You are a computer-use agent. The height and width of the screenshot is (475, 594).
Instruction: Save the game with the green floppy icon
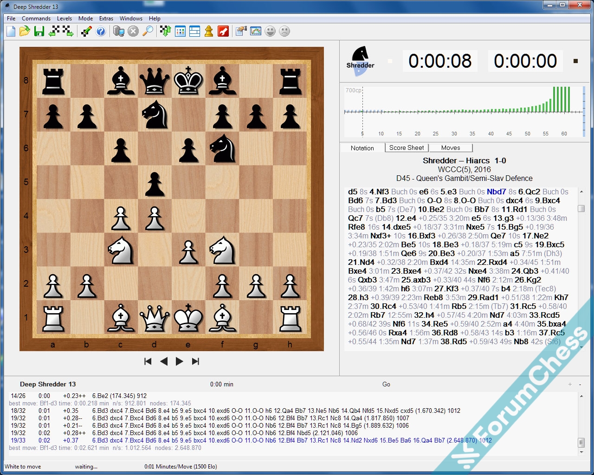pos(39,31)
